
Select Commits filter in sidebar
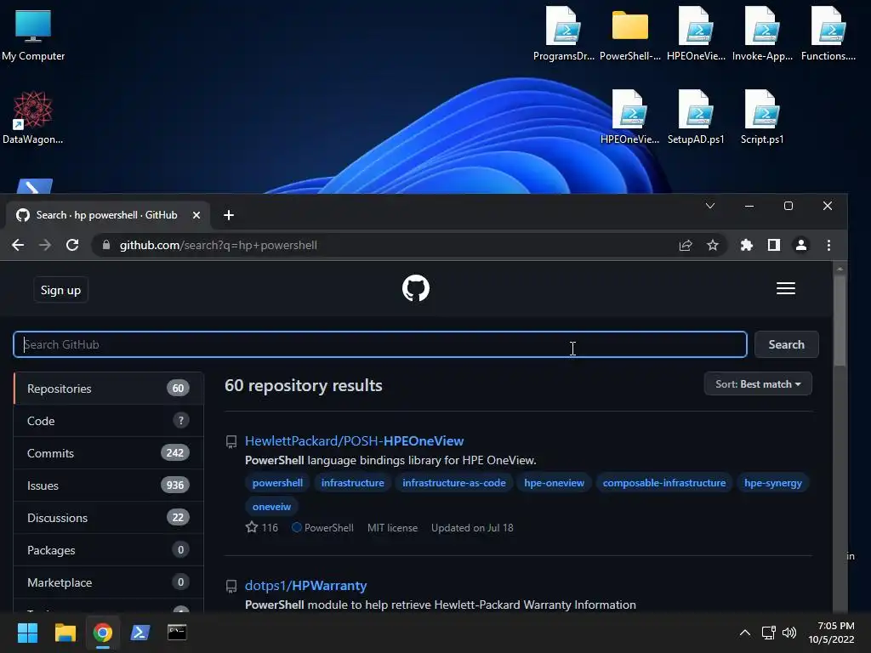pyautogui.click(x=108, y=453)
